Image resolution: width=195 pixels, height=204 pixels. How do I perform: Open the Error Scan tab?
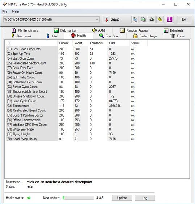[109, 36]
